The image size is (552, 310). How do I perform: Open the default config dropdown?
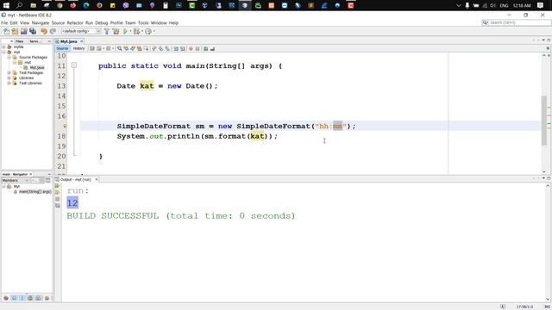(80, 31)
